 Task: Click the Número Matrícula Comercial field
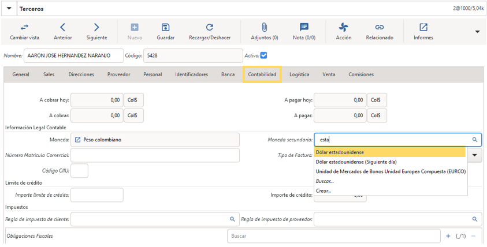click(x=155, y=155)
